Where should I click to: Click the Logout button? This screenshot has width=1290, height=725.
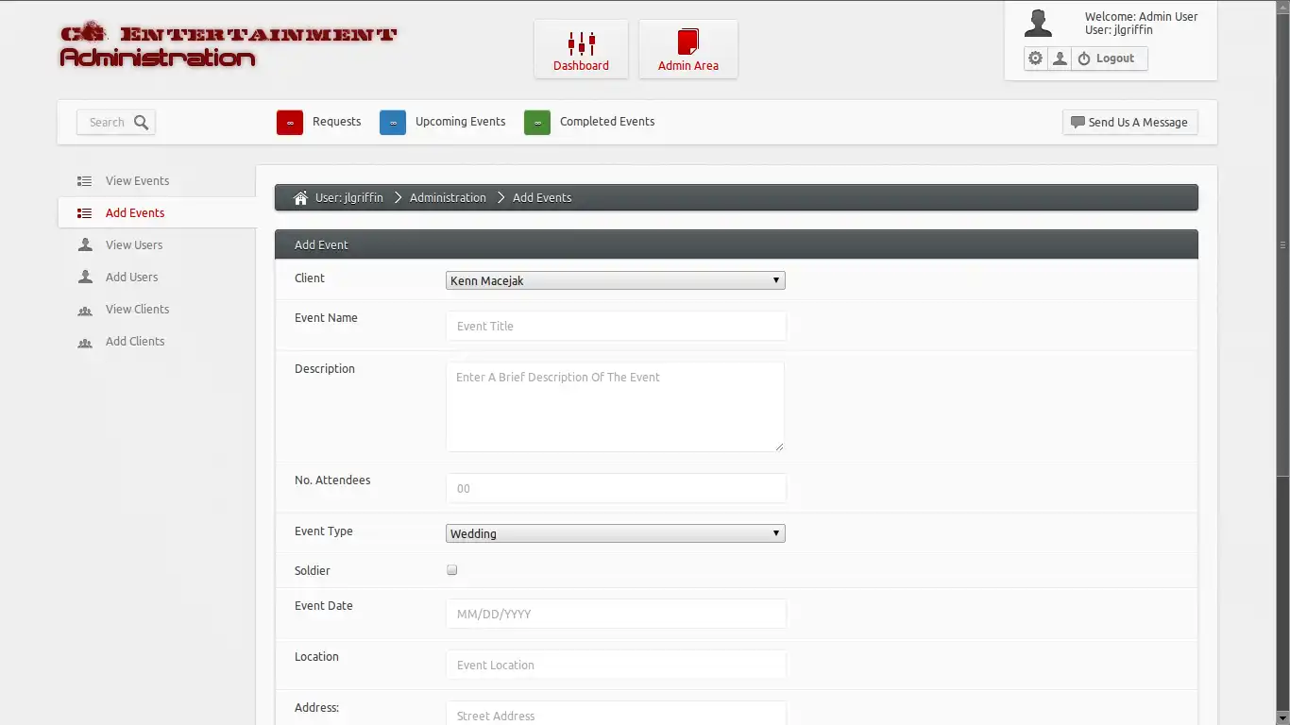pyautogui.click(x=1111, y=59)
